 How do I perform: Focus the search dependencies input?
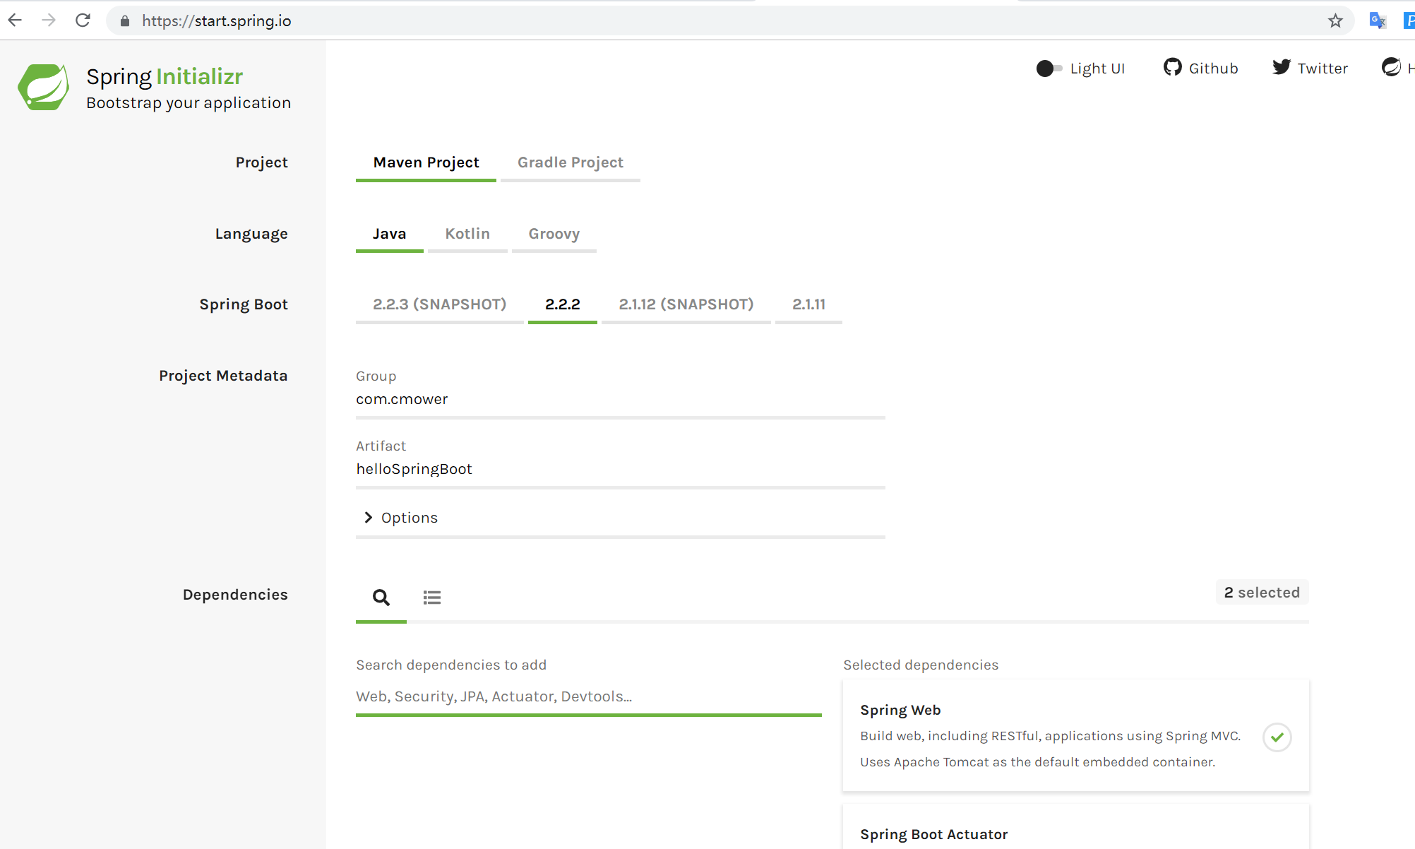coord(589,697)
